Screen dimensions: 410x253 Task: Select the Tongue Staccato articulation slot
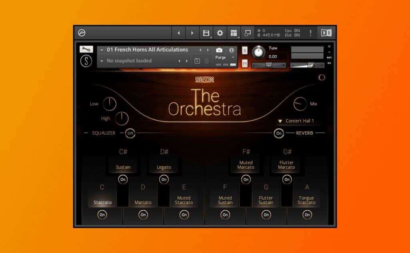(306, 200)
